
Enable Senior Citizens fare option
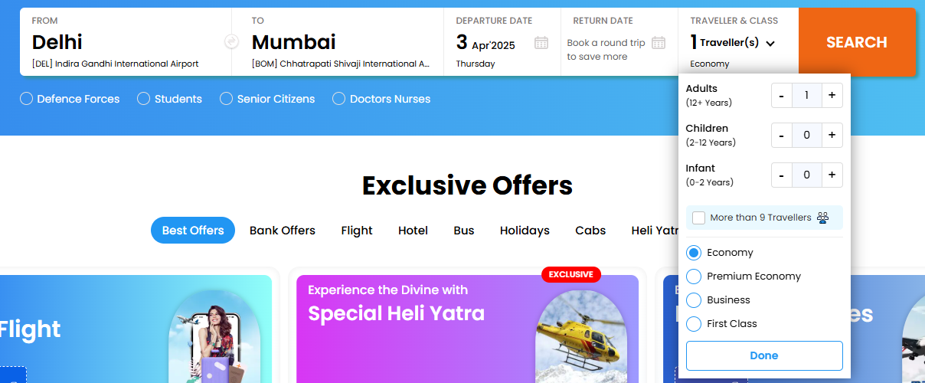point(226,99)
